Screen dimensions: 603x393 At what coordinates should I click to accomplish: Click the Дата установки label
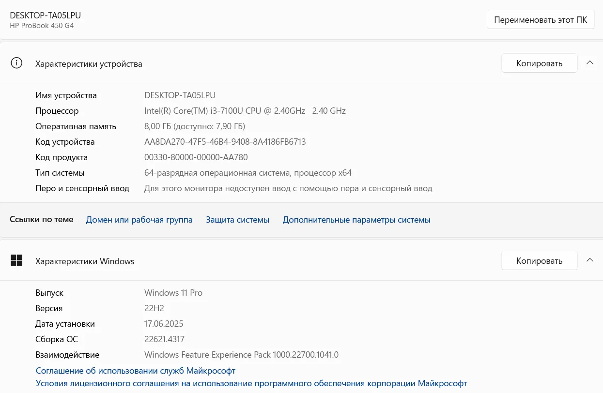pyautogui.click(x=65, y=324)
